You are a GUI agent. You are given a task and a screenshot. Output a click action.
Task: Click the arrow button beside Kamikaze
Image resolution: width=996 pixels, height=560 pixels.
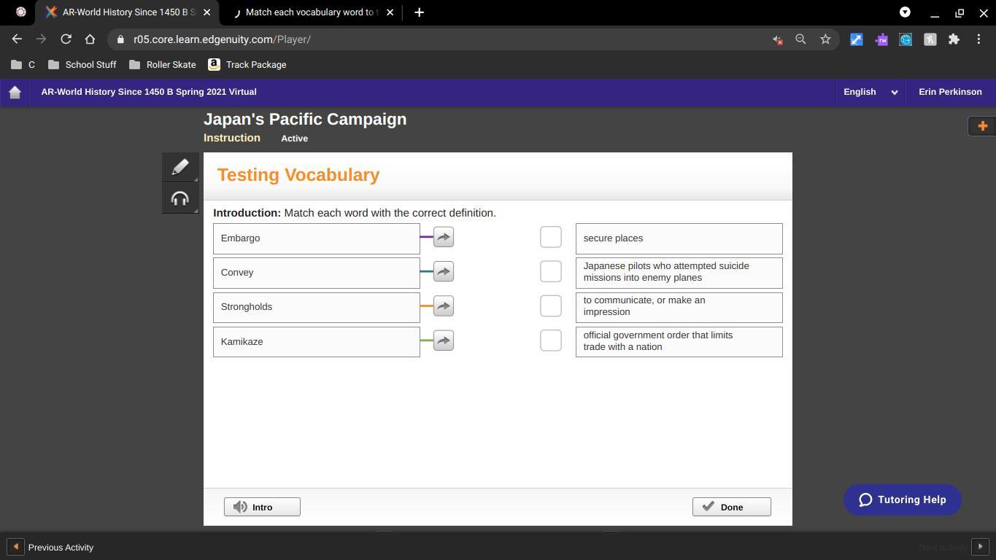[x=444, y=341]
